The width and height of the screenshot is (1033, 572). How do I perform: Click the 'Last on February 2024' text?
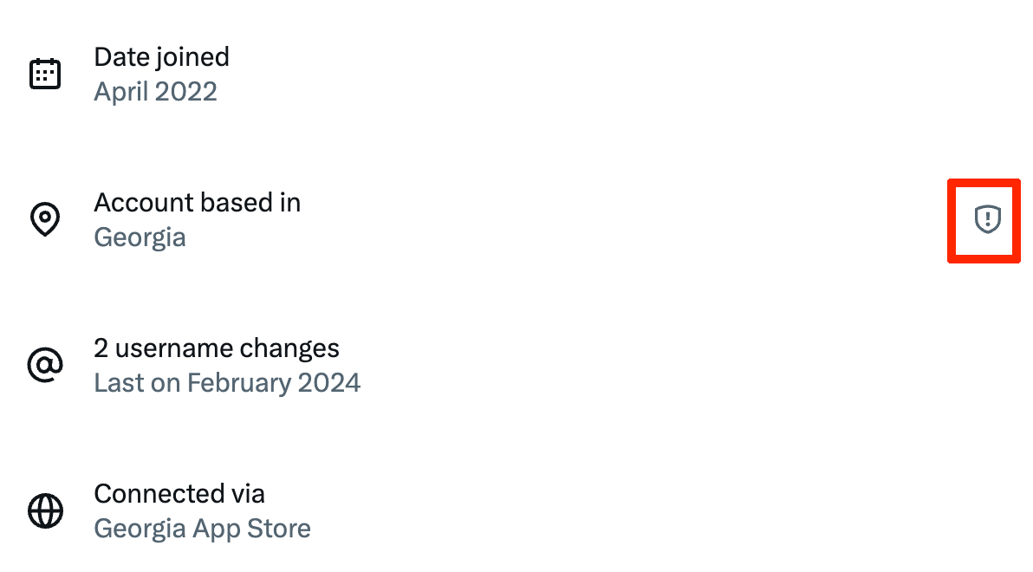click(227, 383)
